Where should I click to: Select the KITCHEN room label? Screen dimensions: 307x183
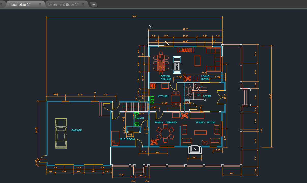tap(163, 96)
